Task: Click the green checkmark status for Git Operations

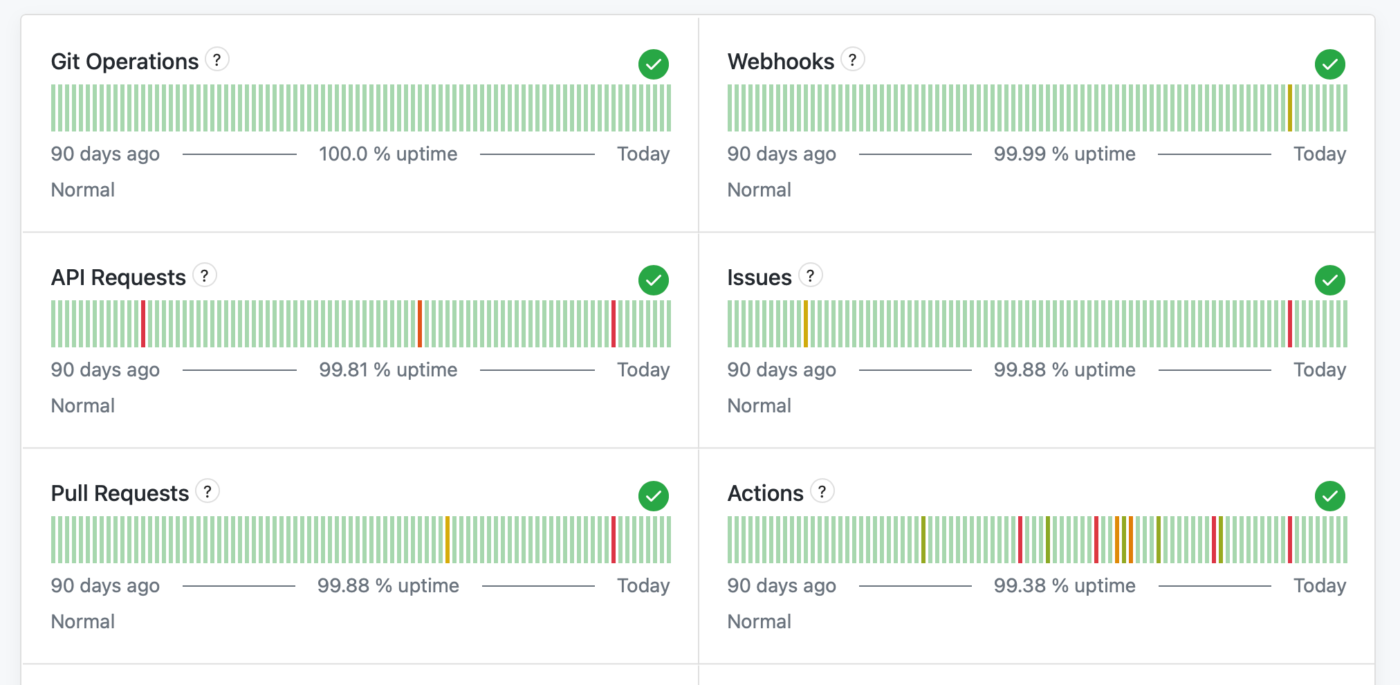Action: click(x=654, y=64)
